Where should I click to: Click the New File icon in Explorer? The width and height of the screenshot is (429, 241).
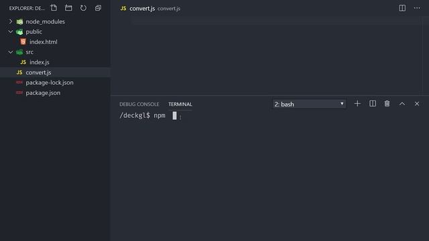[54, 8]
